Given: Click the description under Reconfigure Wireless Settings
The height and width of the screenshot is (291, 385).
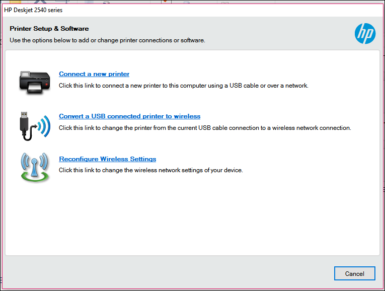Looking at the screenshot, I should point(151,170).
